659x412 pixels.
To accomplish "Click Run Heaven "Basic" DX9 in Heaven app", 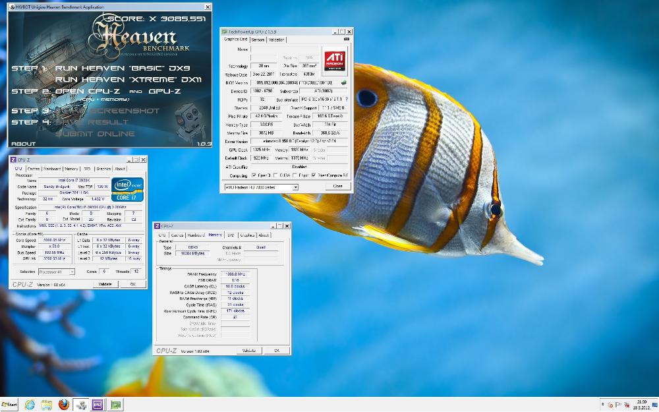I will pos(123,68).
